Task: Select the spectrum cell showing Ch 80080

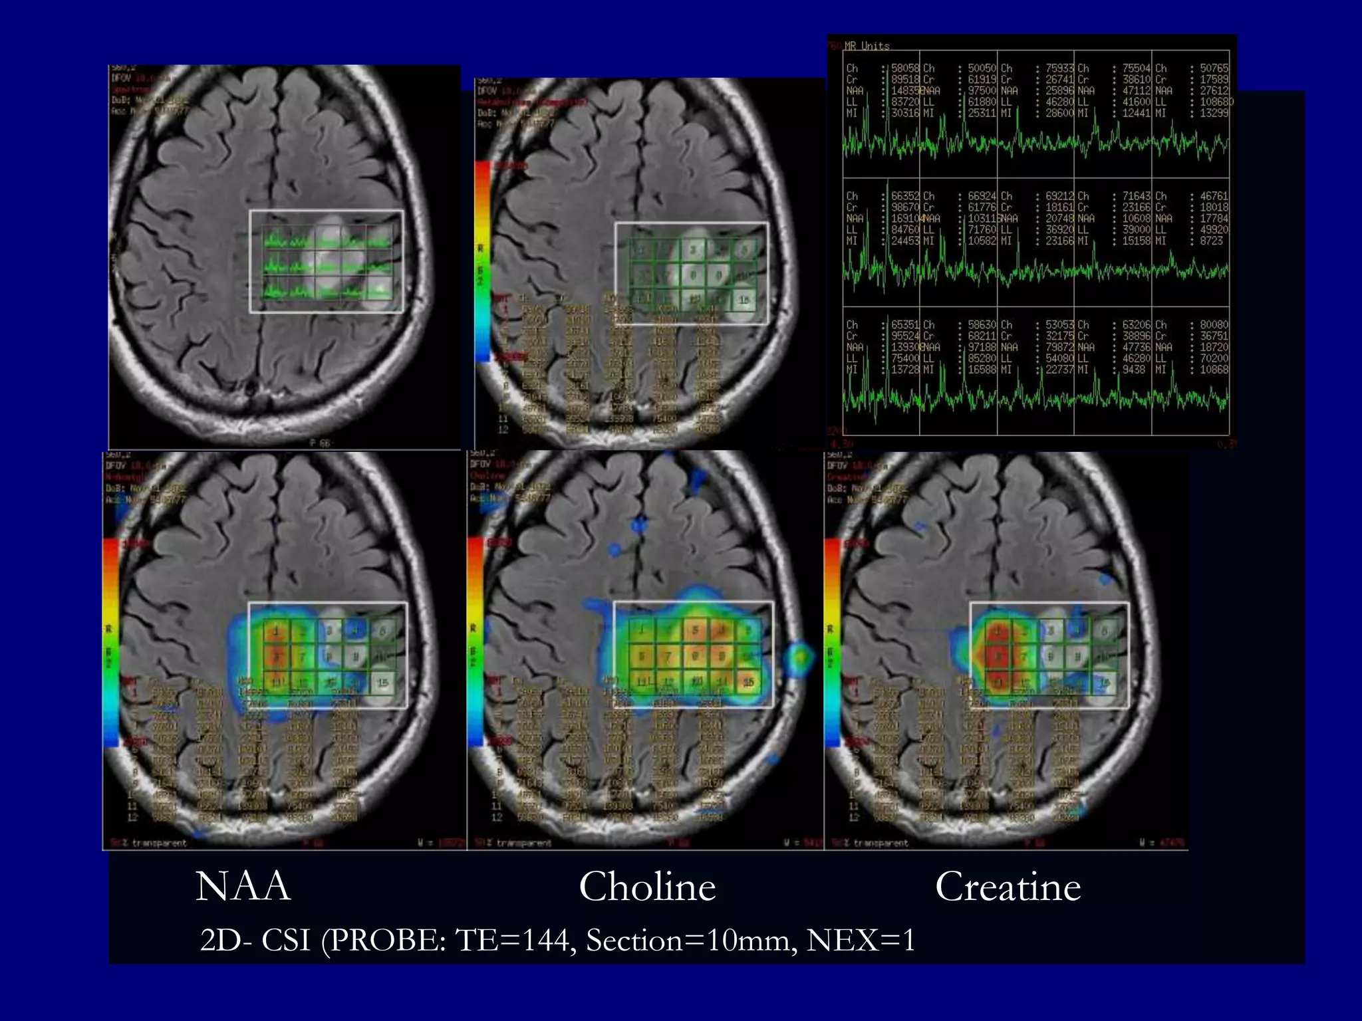Action: pos(1190,370)
